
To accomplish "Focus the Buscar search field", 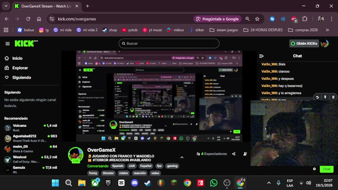I will [x=169, y=44].
